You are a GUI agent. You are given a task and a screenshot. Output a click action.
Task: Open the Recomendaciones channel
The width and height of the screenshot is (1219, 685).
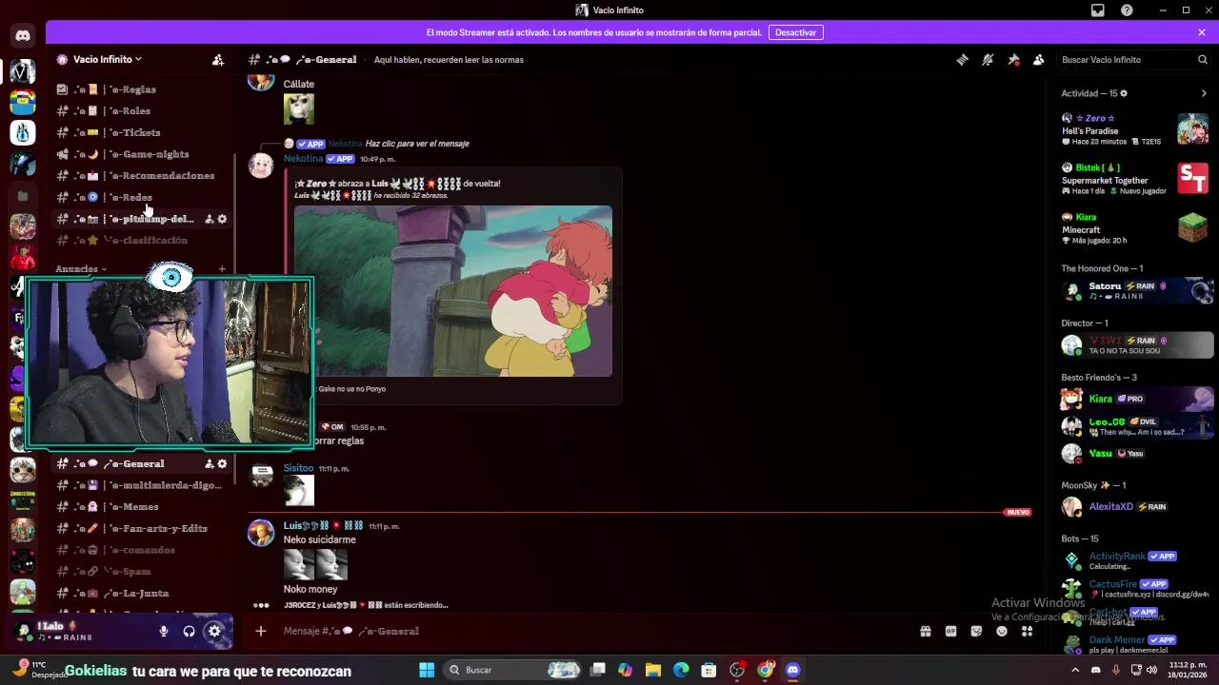click(x=141, y=176)
